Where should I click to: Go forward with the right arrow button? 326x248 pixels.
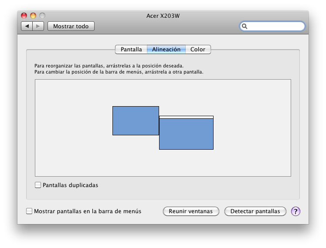pos(38,26)
